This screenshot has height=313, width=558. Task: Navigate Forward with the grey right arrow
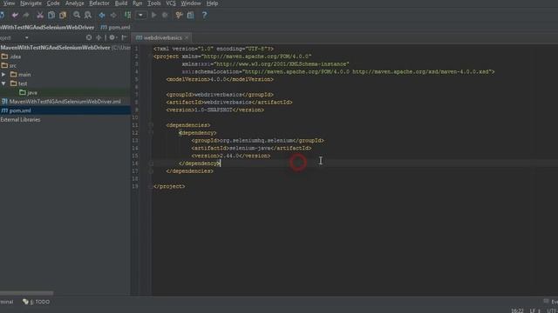[113, 16]
